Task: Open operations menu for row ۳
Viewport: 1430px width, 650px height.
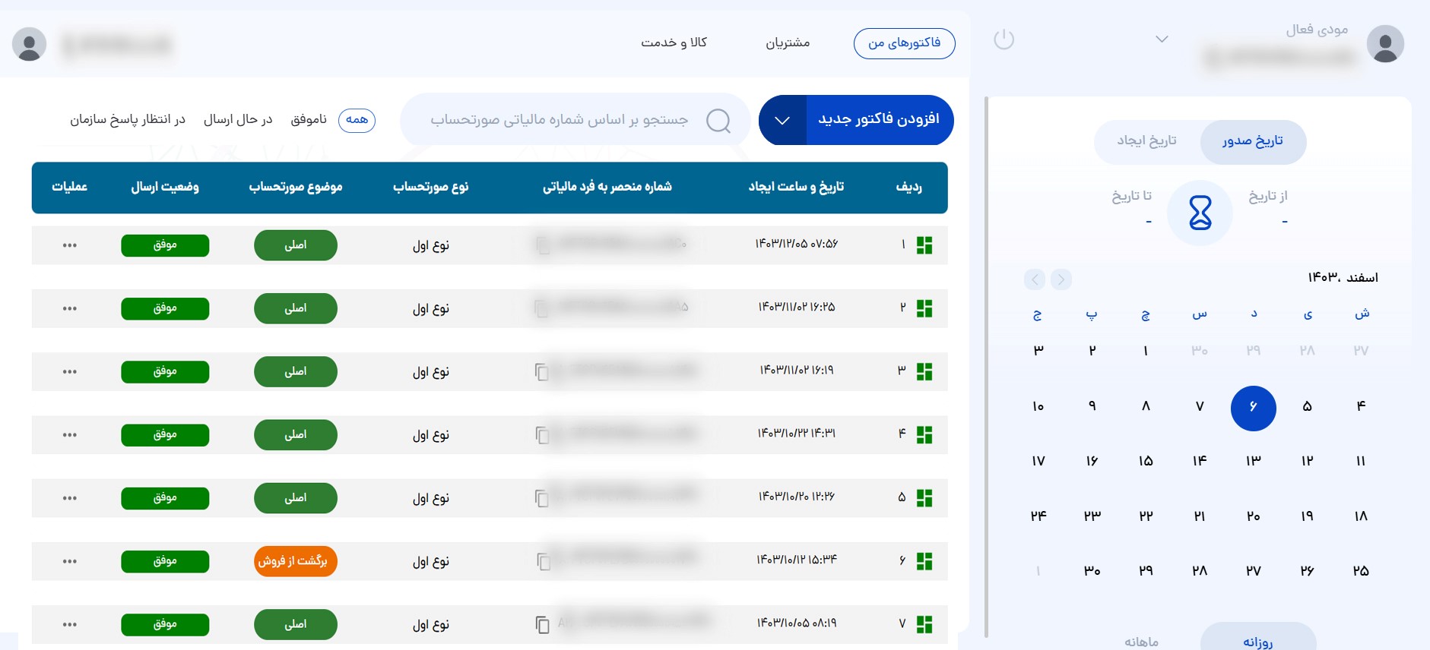Action: (70, 371)
